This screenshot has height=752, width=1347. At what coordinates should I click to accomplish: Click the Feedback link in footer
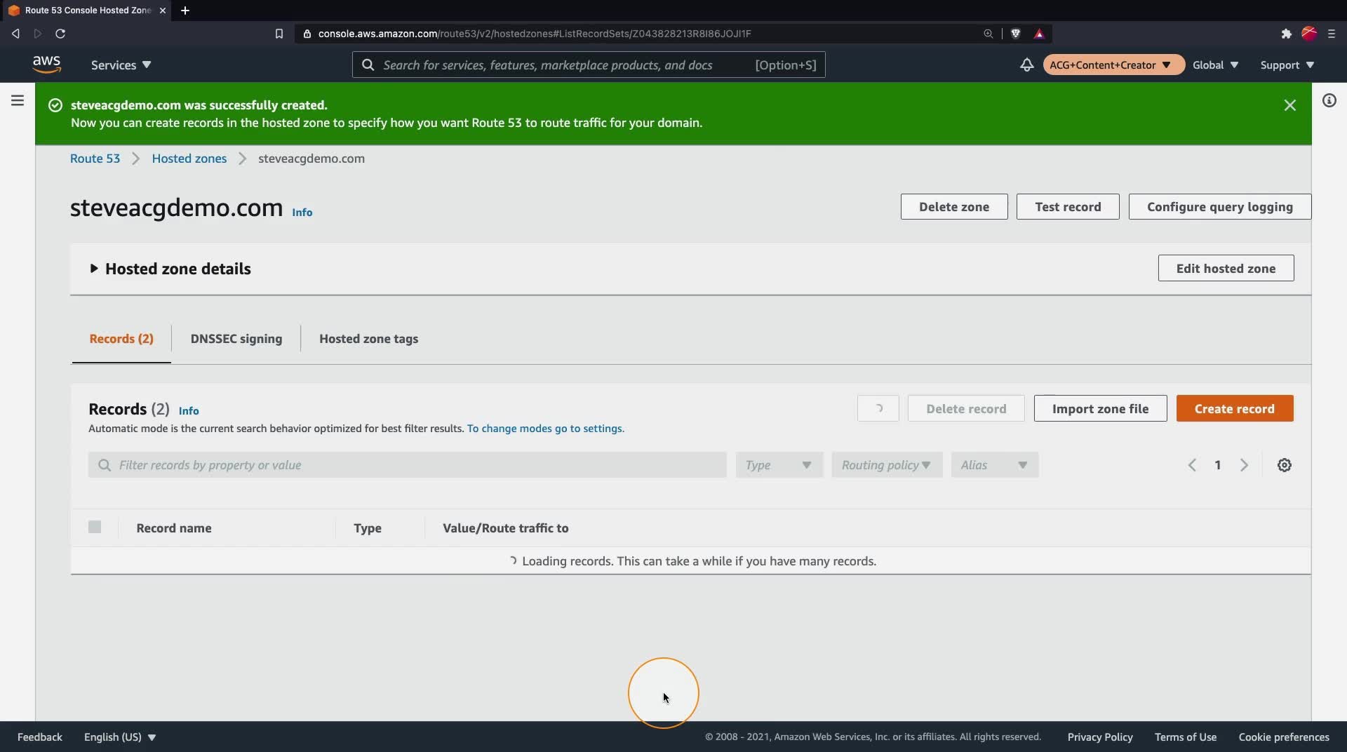pyautogui.click(x=40, y=737)
